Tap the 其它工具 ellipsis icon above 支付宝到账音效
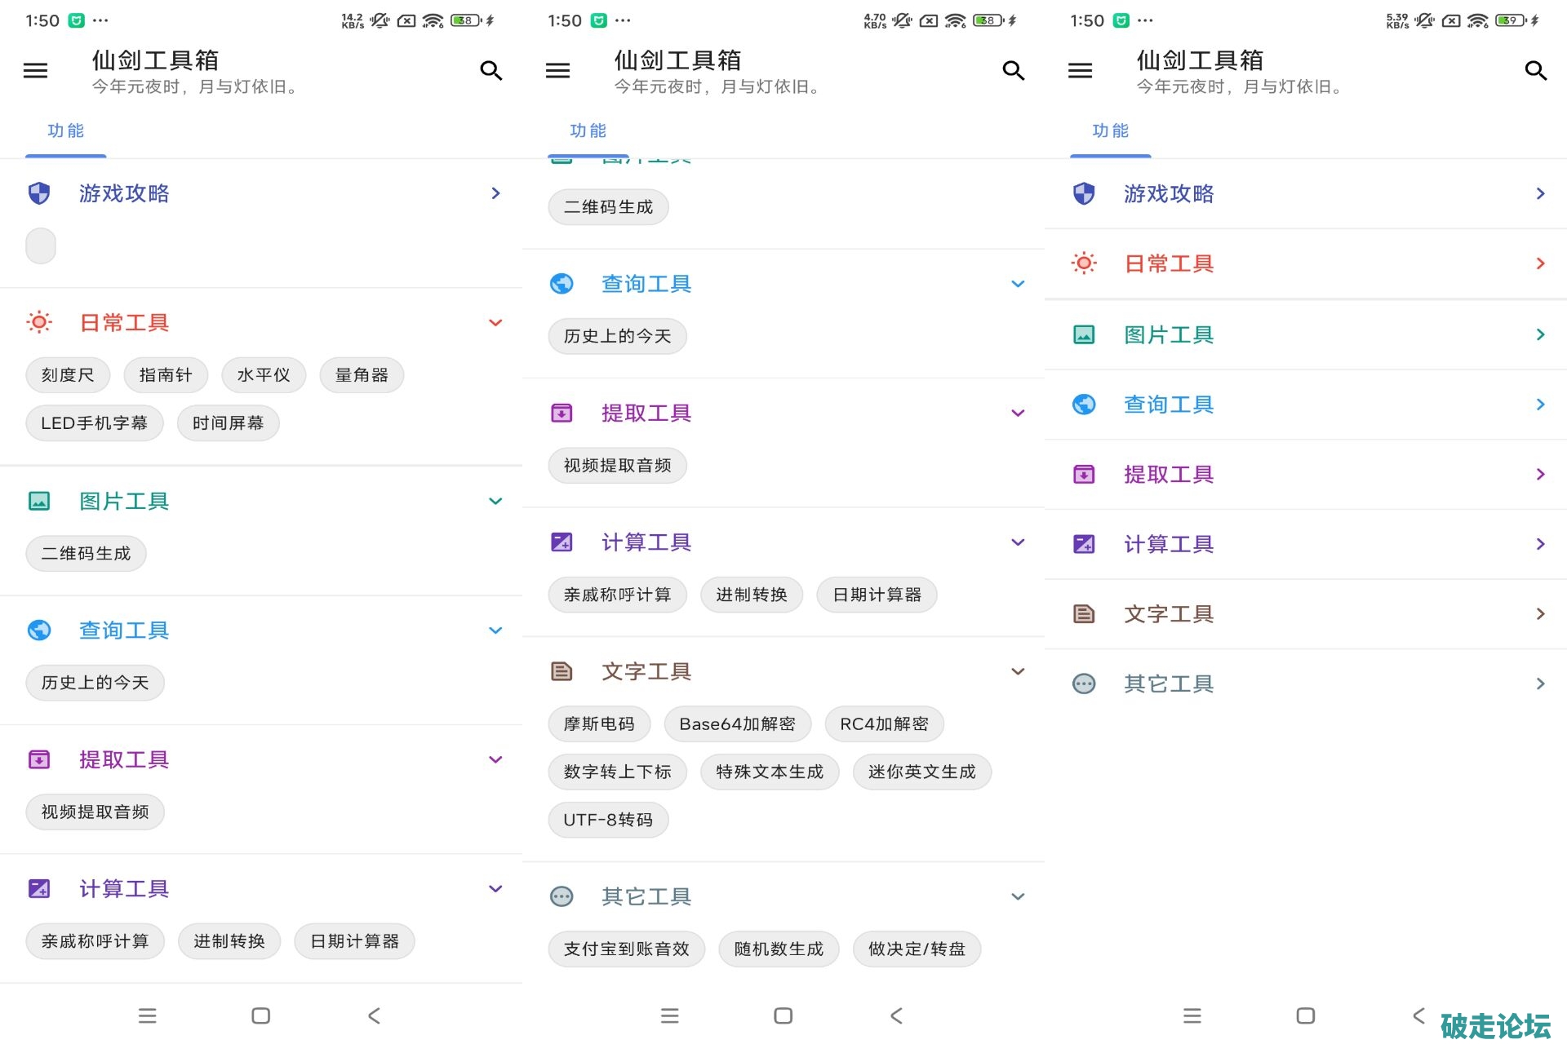Viewport: 1567px width, 1044px height. (x=562, y=896)
